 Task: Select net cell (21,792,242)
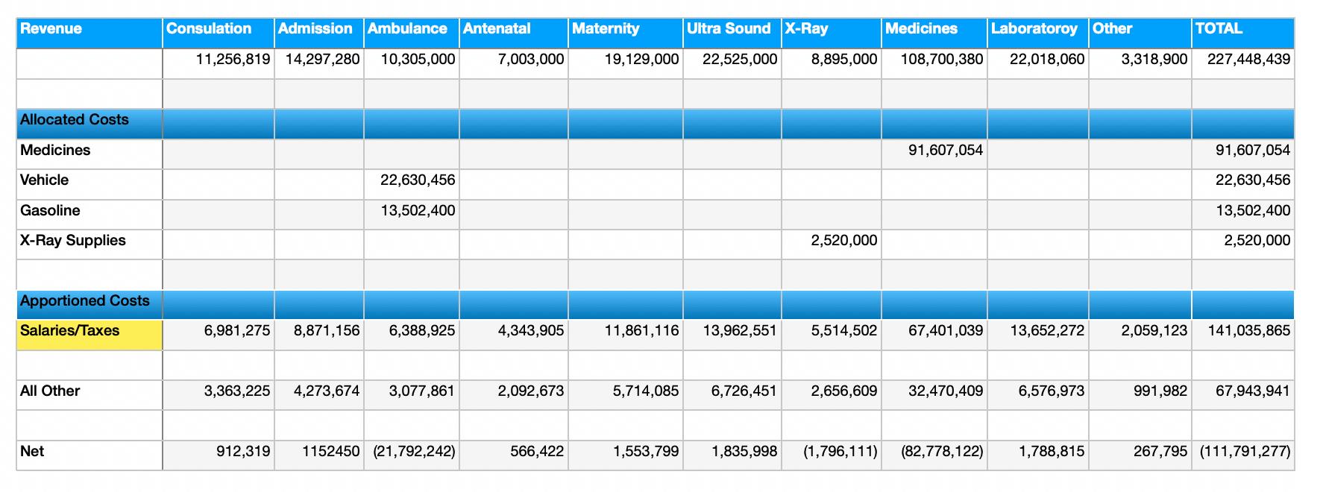pos(412,455)
